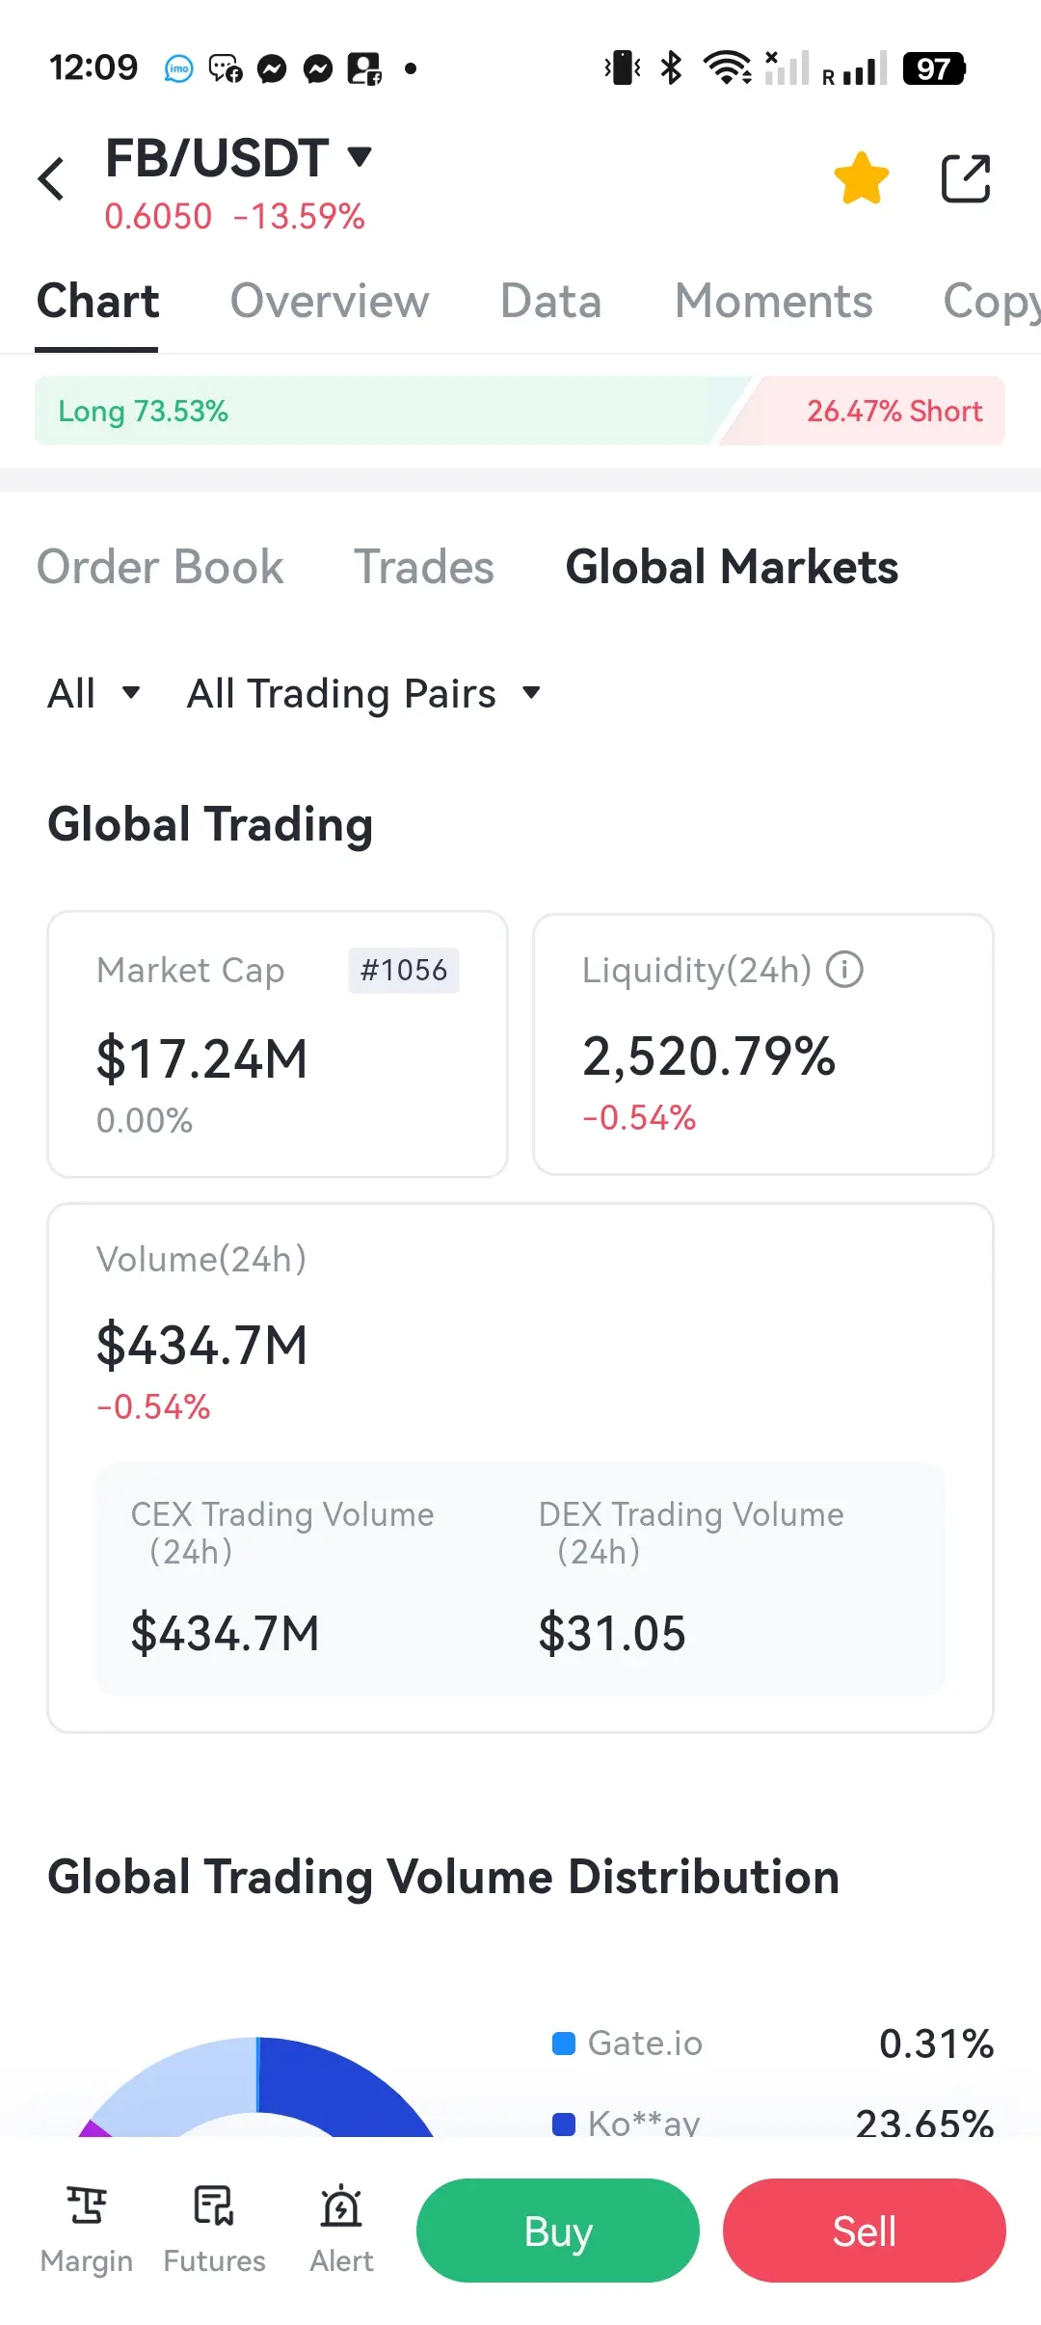Tap the Long 73.53% ratio bar
Viewport: 1041px width, 2325px height.
[376, 412]
